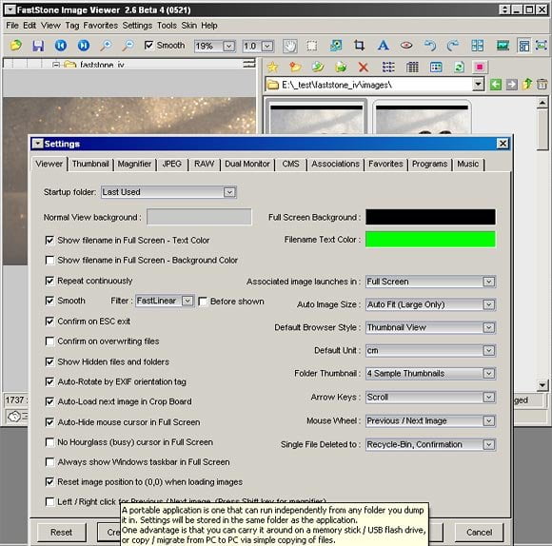
Task: Switch to the JPEG settings tab
Action: (x=172, y=164)
